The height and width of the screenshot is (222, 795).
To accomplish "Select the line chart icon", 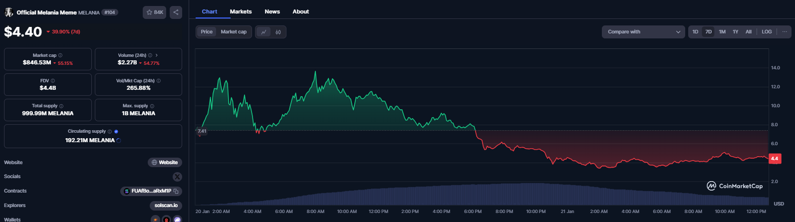I will (264, 32).
